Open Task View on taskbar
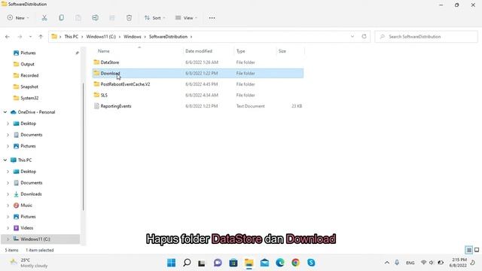 coord(202,263)
